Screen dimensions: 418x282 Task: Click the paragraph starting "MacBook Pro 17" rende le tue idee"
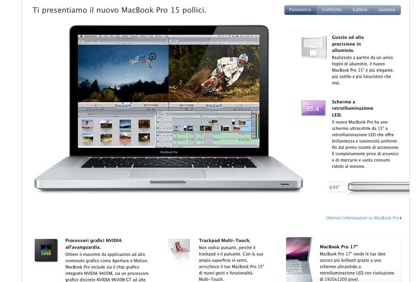357,267
